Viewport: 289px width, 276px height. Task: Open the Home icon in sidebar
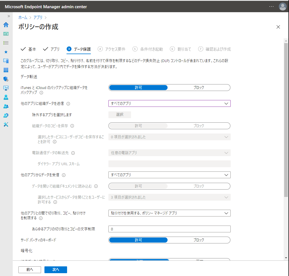coord(6,25)
